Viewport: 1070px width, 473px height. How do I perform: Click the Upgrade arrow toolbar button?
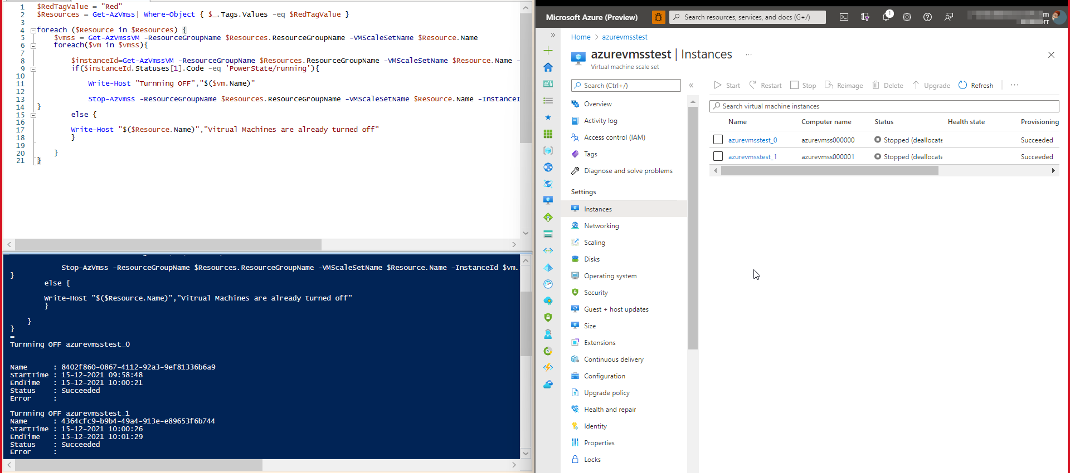tap(931, 85)
